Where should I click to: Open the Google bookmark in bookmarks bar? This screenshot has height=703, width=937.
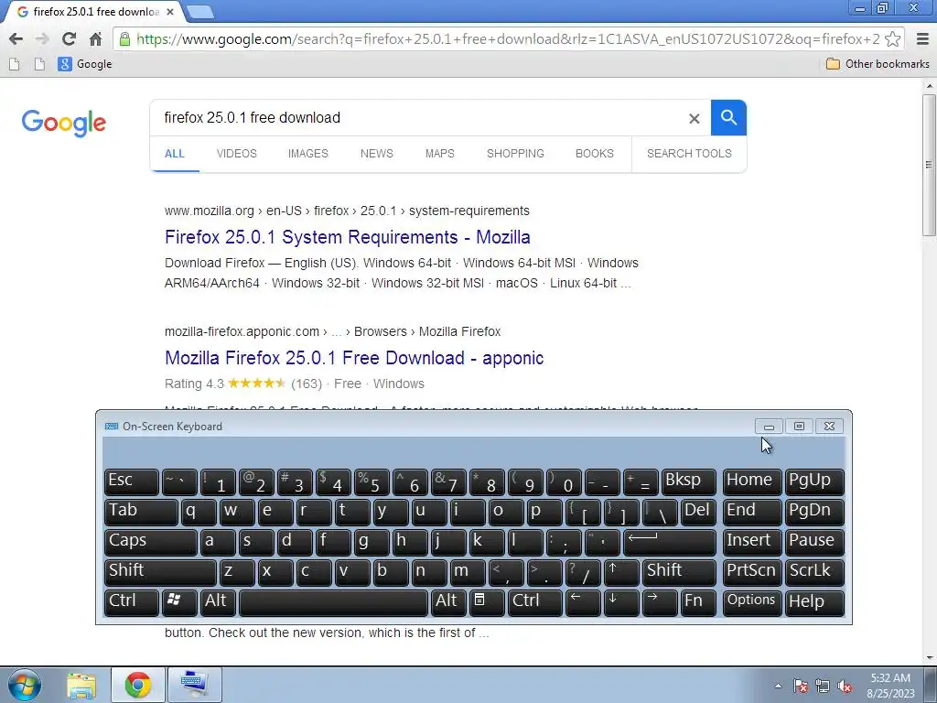pos(85,64)
